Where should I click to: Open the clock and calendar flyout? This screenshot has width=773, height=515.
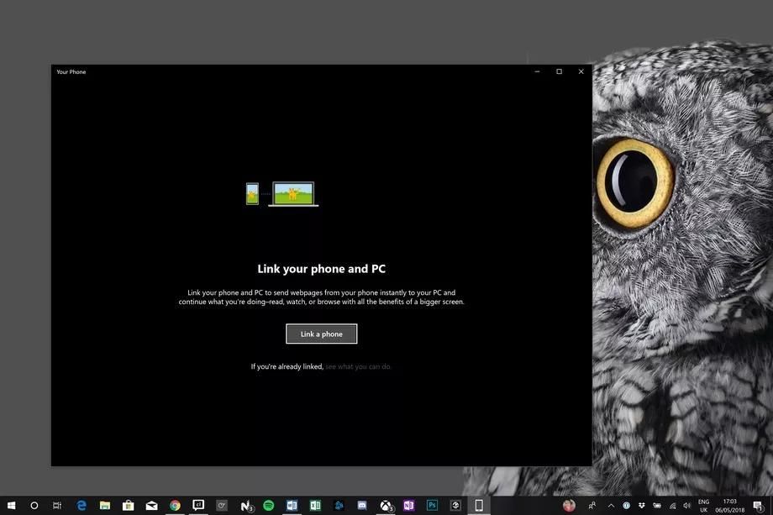click(729, 506)
